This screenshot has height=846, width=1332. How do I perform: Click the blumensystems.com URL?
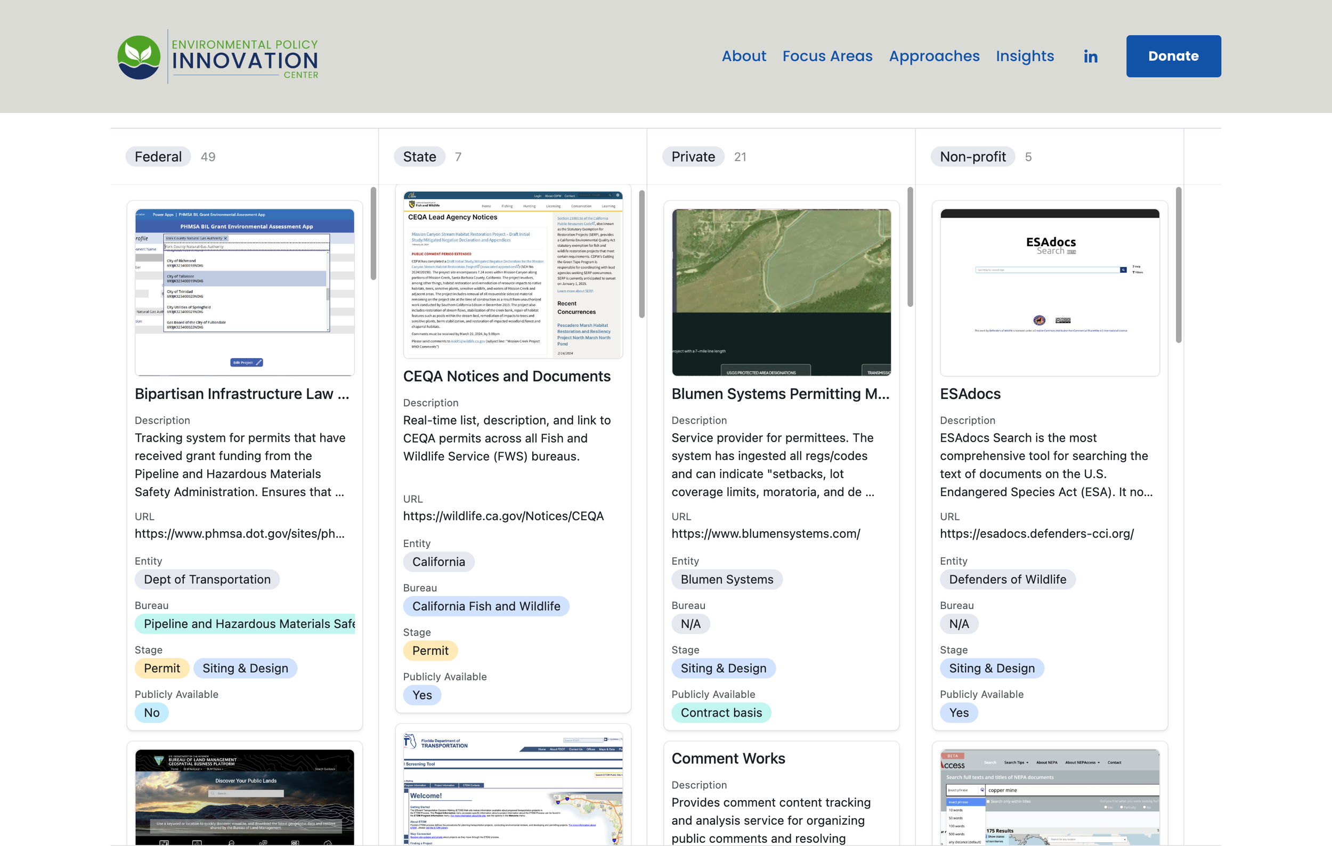tap(765, 534)
